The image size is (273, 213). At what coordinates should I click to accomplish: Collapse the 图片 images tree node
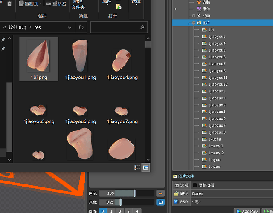[193, 23]
